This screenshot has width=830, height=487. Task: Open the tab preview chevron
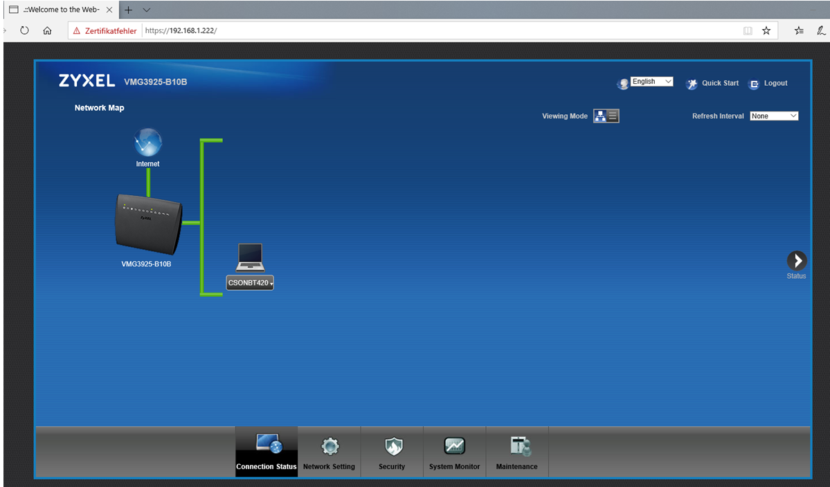(147, 10)
